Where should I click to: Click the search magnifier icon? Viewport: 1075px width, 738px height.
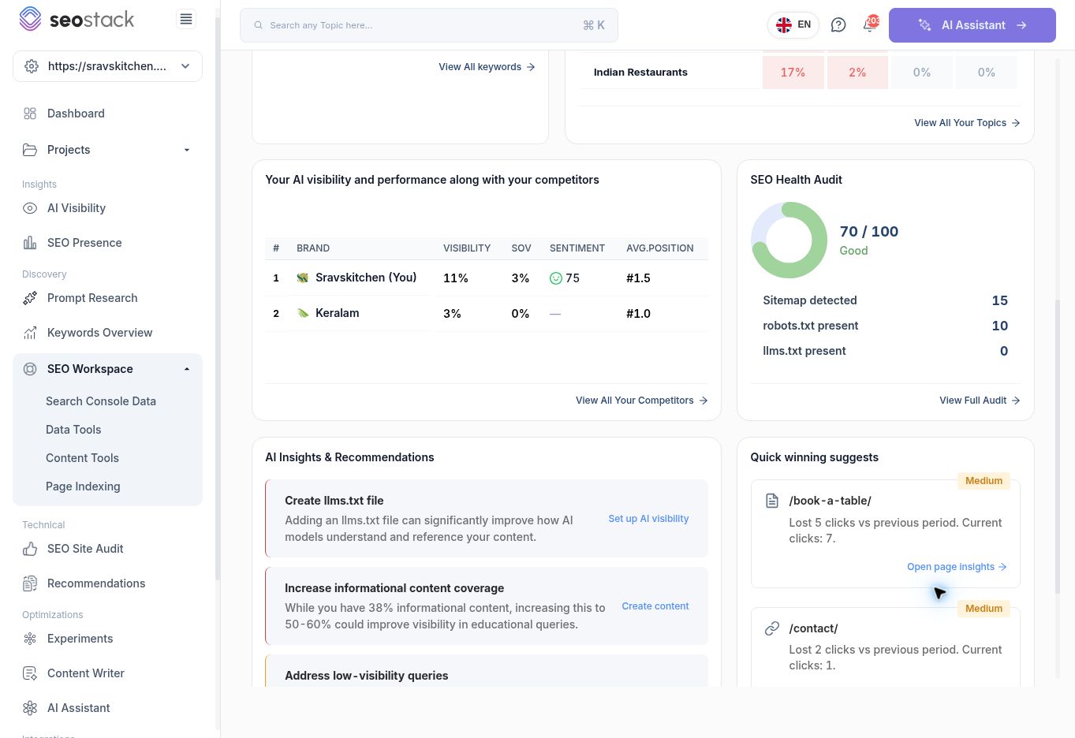(258, 25)
